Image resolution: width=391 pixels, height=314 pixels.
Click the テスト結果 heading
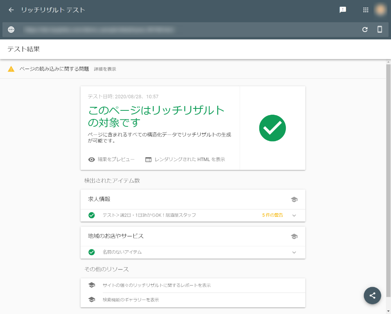pos(23,49)
